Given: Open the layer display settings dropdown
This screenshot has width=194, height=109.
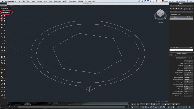Looking at the screenshot, I should point(191,48).
